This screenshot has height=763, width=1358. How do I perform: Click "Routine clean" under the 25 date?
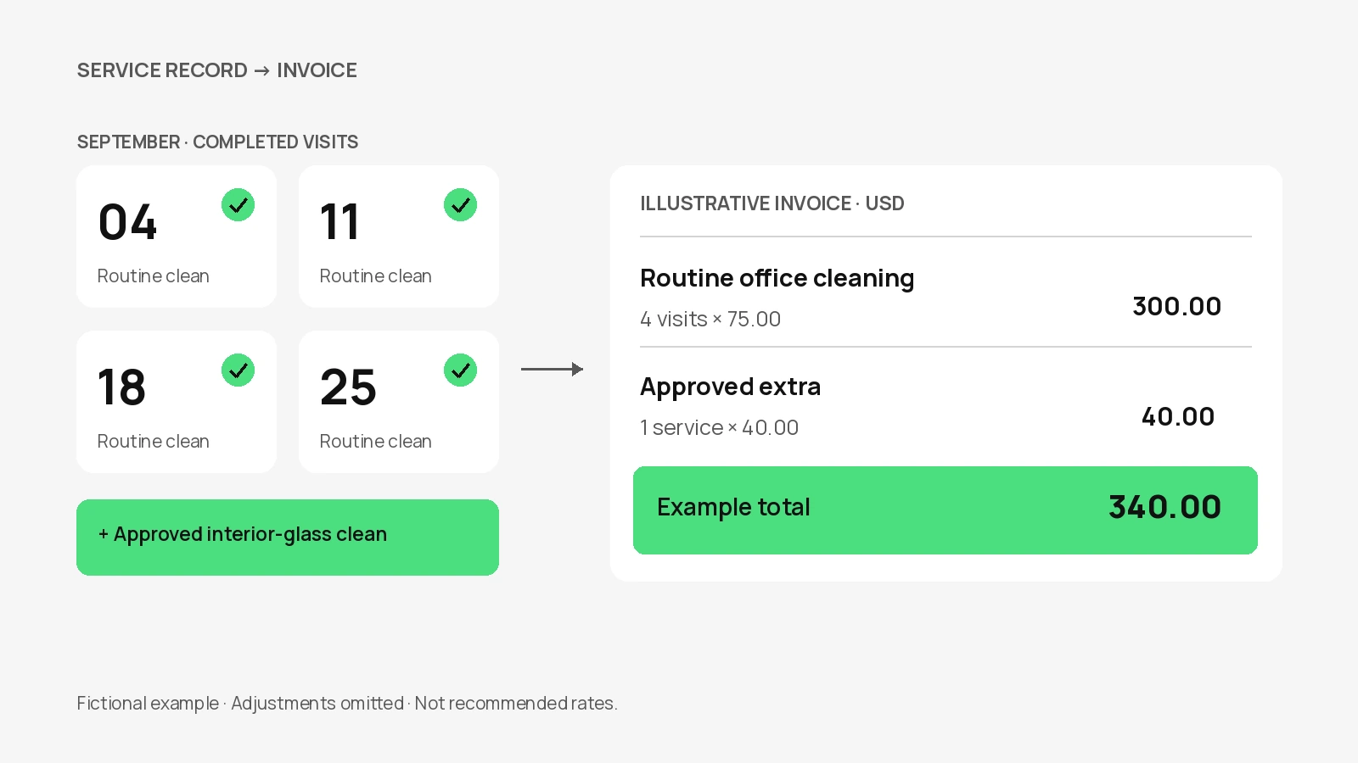pyautogui.click(x=376, y=442)
